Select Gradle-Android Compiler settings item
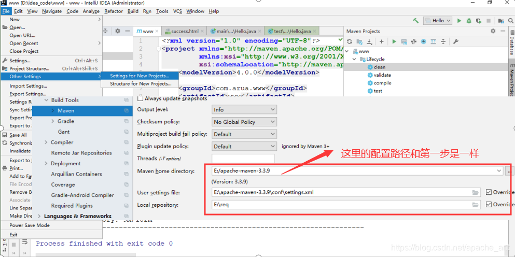The width and height of the screenshot is (515, 257). click(x=82, y=195)
